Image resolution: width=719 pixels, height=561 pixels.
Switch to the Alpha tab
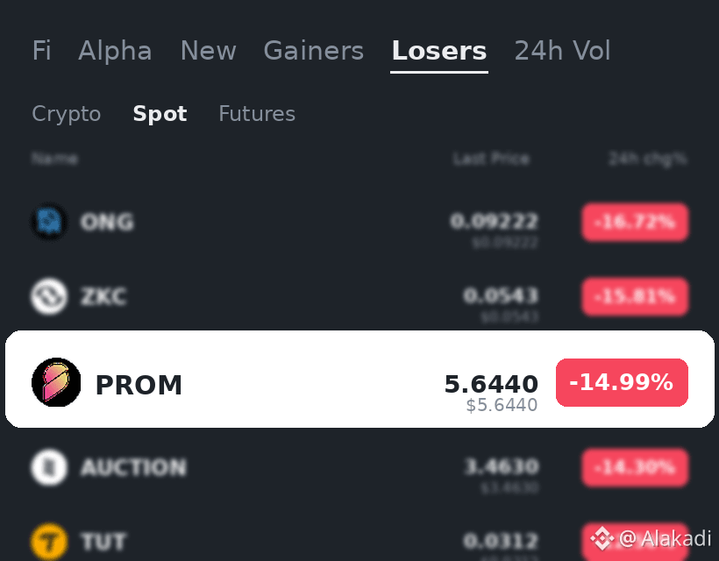115,51
